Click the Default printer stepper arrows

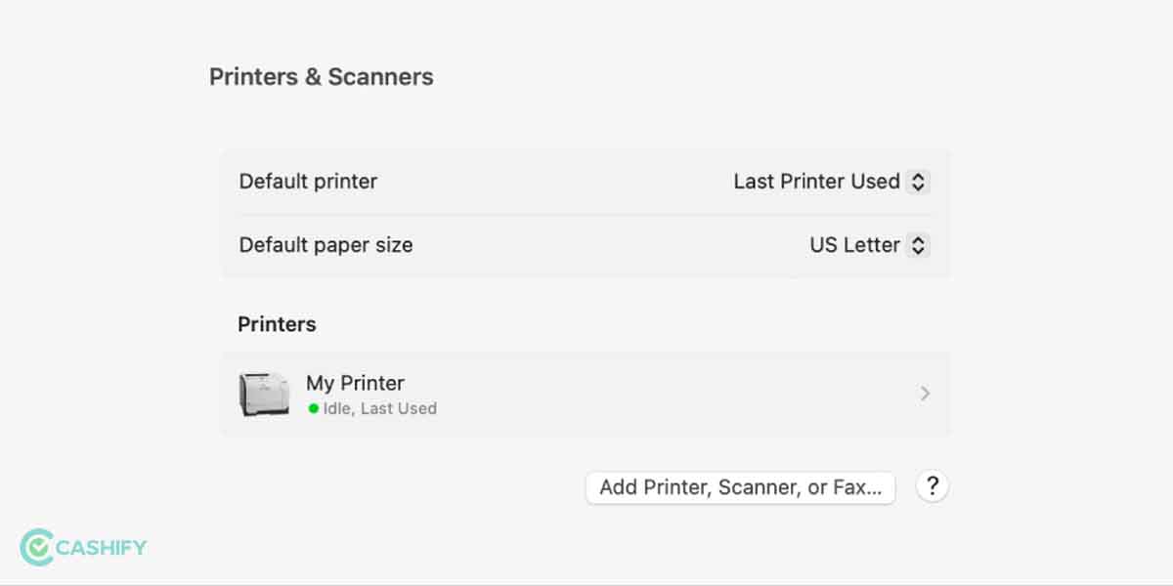pyautogui.click(x=919, y=182)
